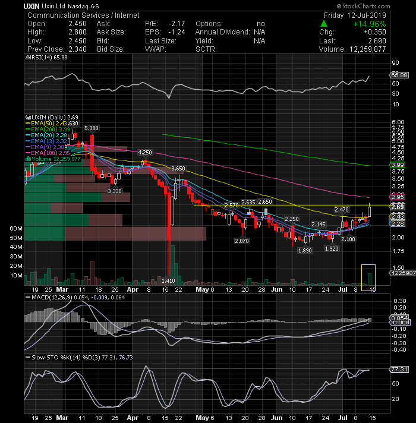Click the RSI(14) 65.88 indicator label
This screenshot has height=423, width=416.
[50, 58]
